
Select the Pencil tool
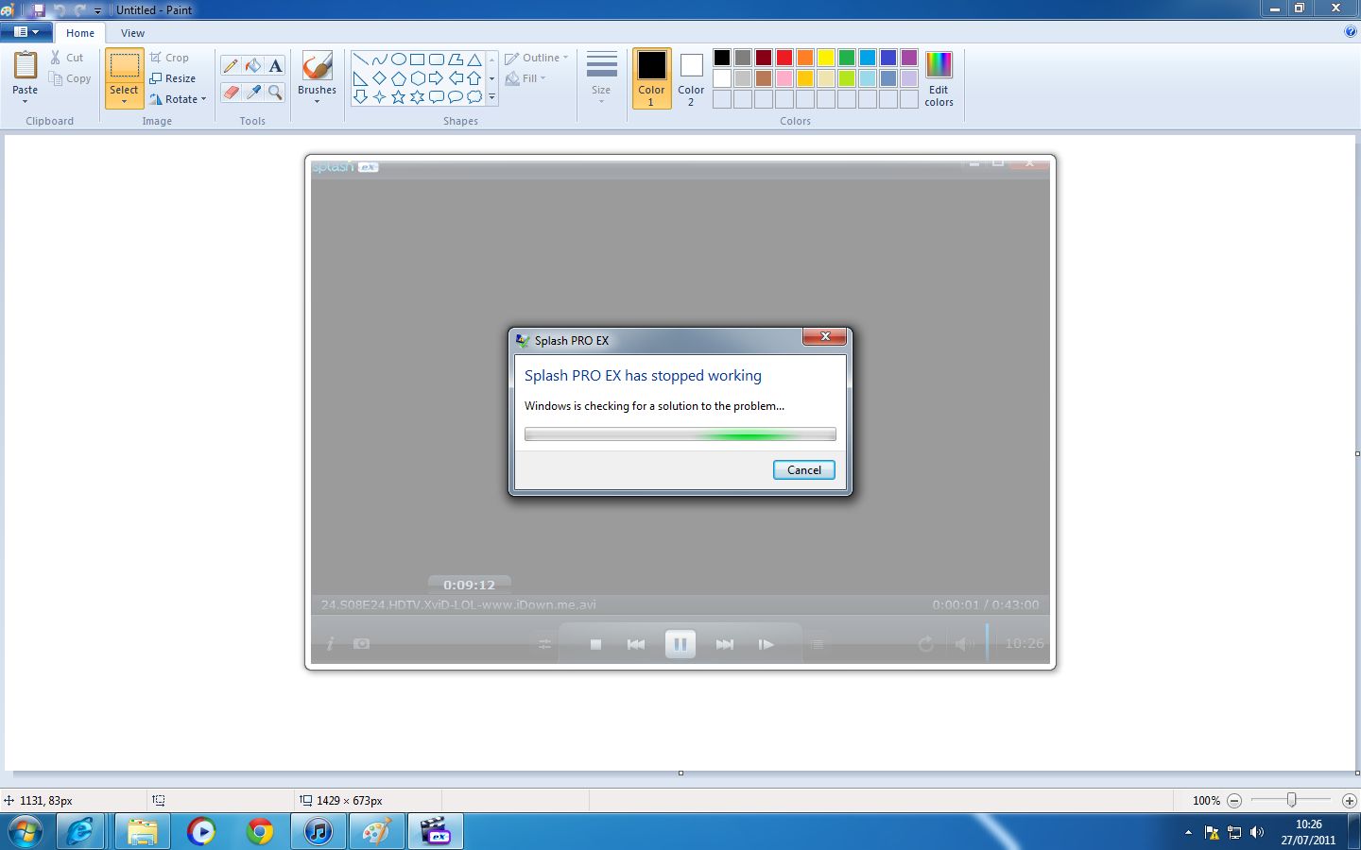click(x=230, y=65)
